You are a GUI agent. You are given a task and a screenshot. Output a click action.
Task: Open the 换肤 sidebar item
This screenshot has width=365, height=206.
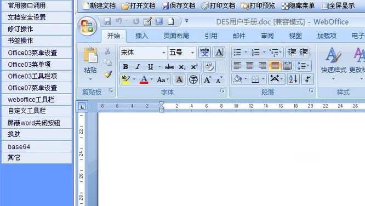[x=37, y=134]
